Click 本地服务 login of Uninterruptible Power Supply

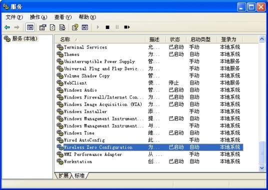click(230, 61)
